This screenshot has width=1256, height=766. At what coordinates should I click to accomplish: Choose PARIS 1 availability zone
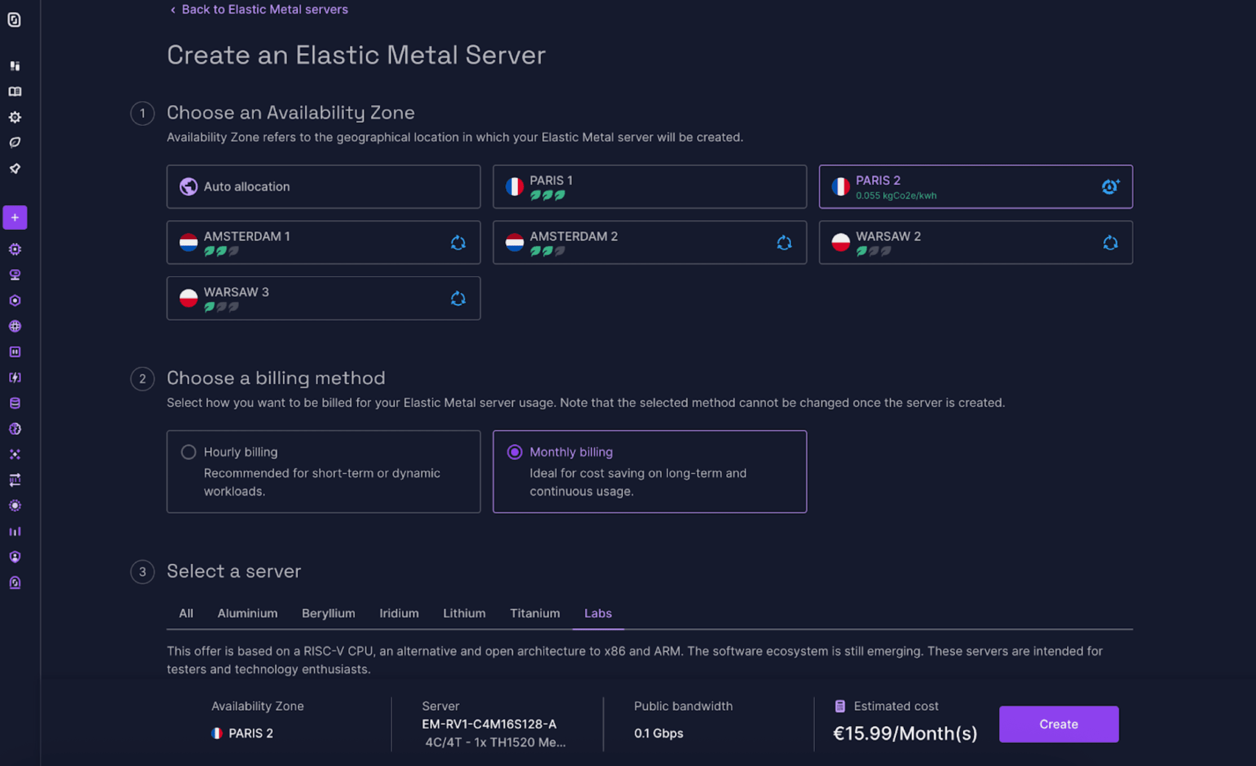(x=649, y=187)
